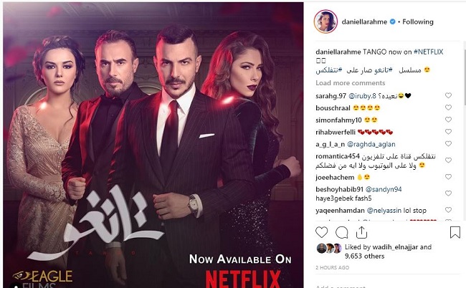466x288 pixels.
Task: Like romantica454's comment heart
Action: 448,160
